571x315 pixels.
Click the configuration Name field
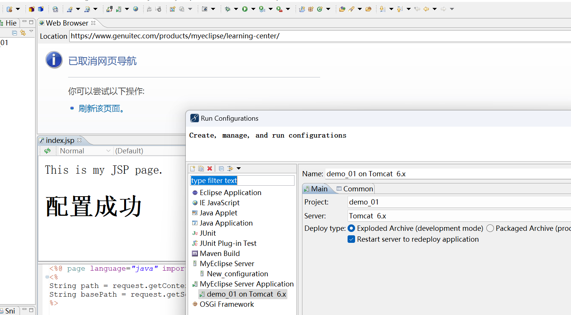pyautogui.click(x=448, y=174)
